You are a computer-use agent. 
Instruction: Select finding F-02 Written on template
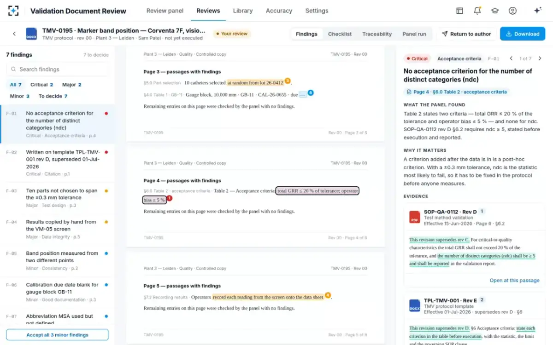pos(57,163)
